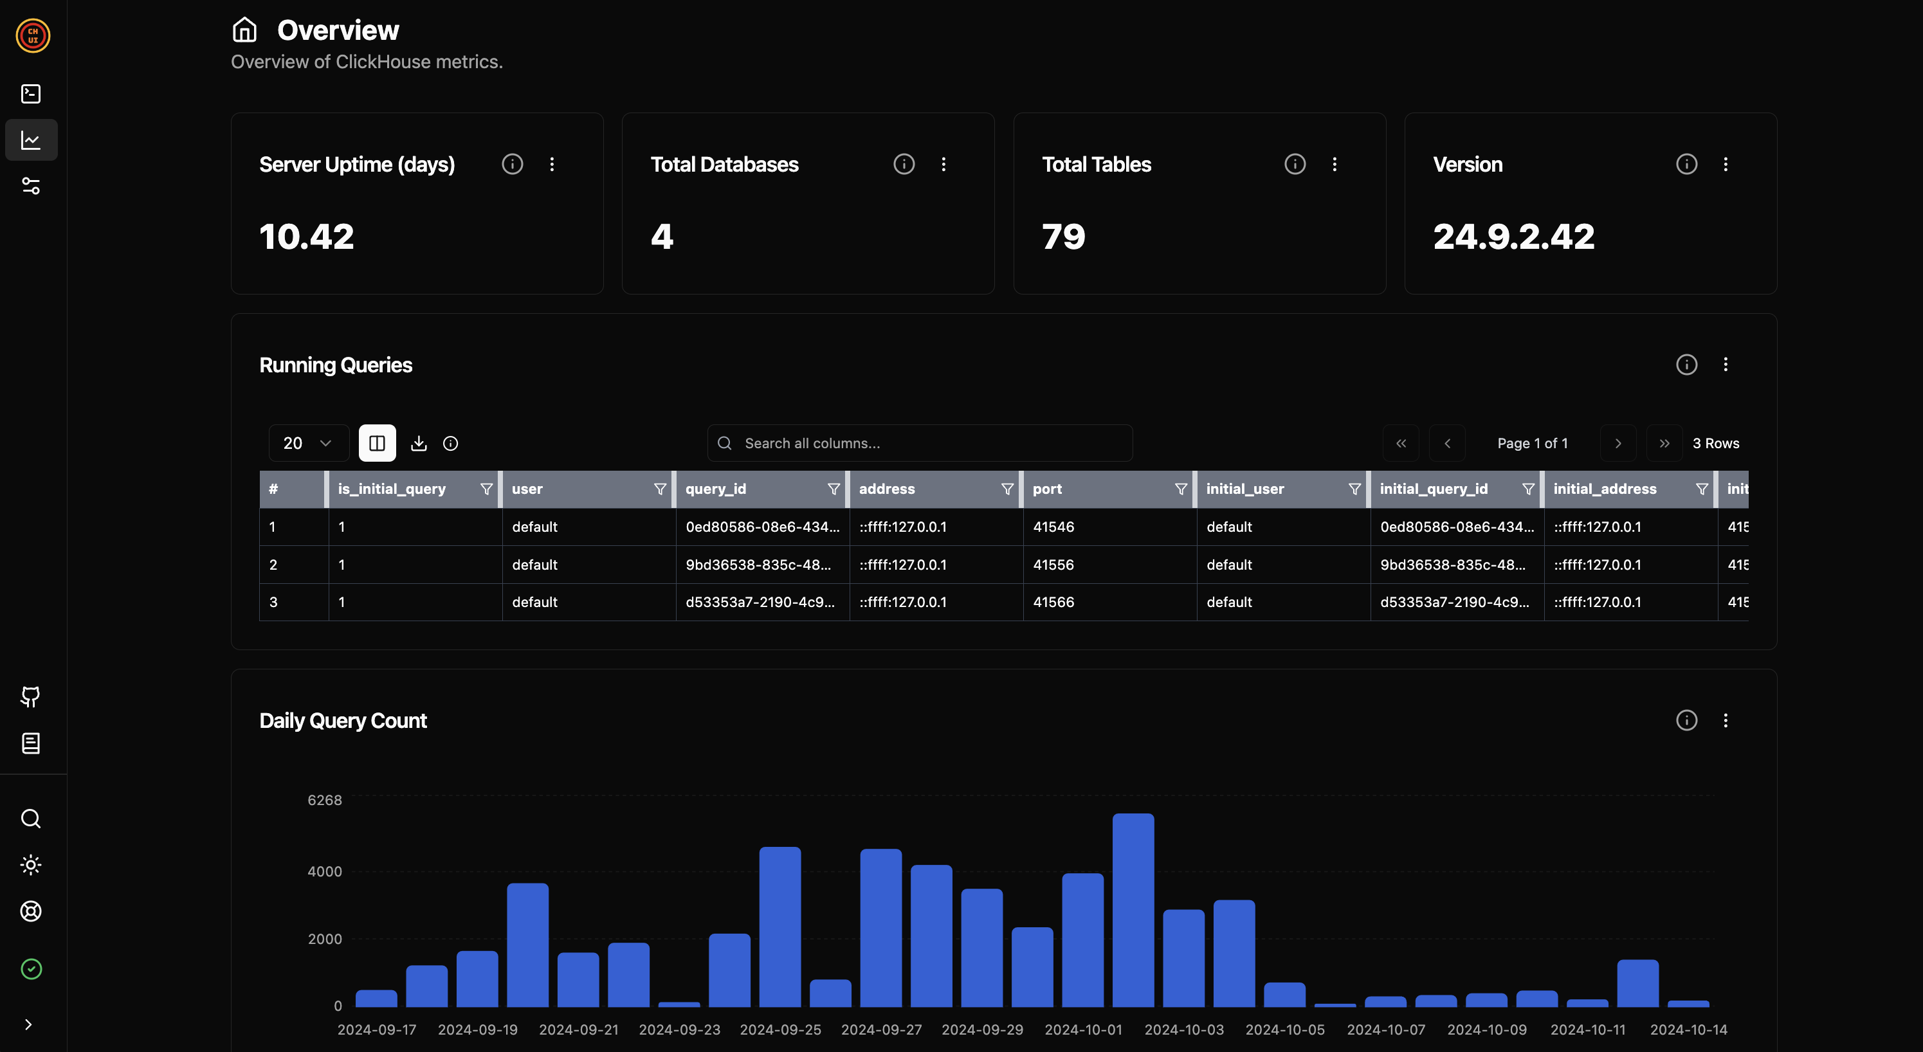The width and height of the screenshot is (1923, 1052).
Task: Filter the port column
Action: [1181, 489]
